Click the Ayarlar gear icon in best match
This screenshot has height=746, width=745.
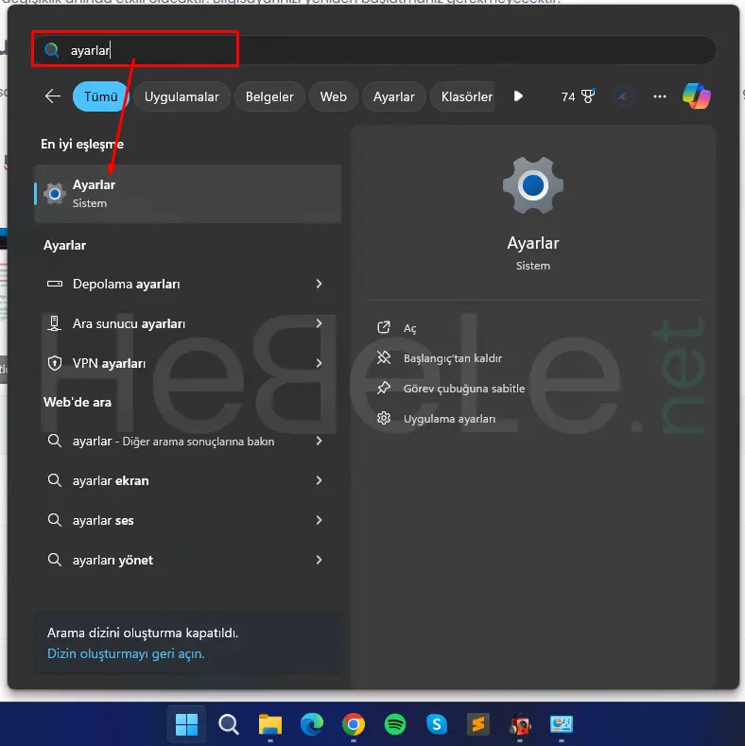coord(55,194)
